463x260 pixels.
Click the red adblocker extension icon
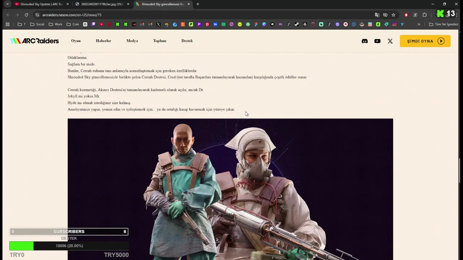(x=406, y=15)
